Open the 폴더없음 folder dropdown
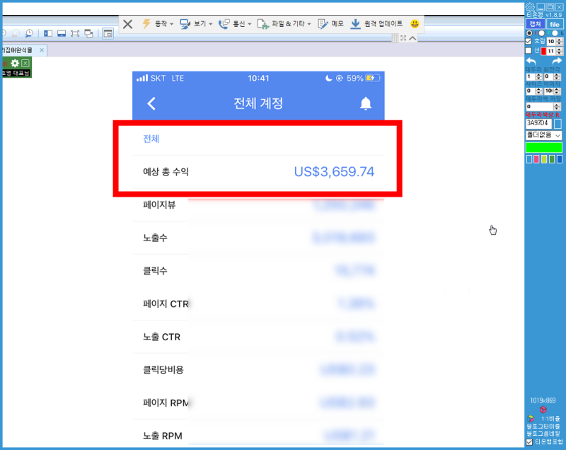This screenshot has height=450, width=566. [x=543, y=135]
